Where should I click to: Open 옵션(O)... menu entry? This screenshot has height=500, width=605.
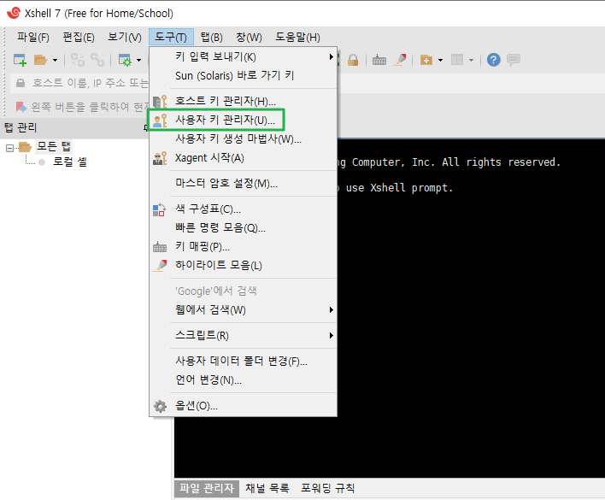click(x=243, y=406)
